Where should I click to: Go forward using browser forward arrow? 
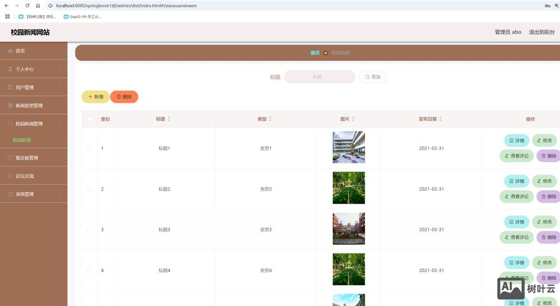click(x=17, y=6)
